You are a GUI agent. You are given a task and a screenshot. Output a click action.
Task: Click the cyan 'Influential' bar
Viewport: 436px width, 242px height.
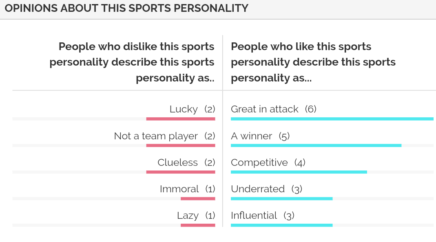pyautogui.click(x=281, y=225)
